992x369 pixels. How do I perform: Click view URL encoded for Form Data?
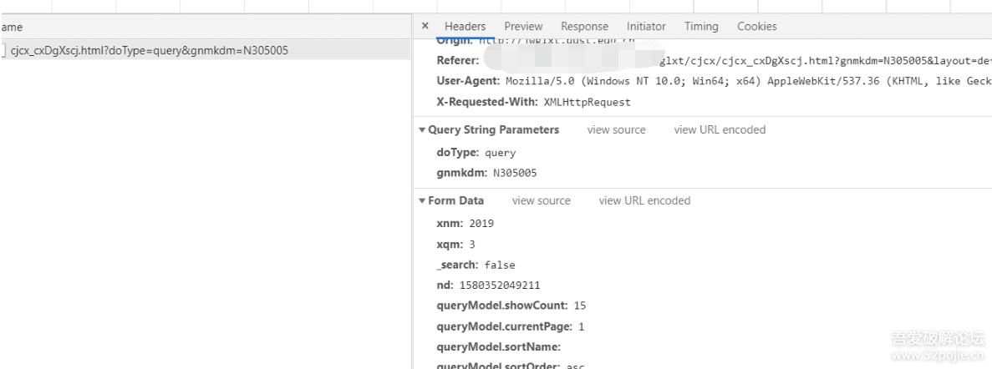point(644,201)
